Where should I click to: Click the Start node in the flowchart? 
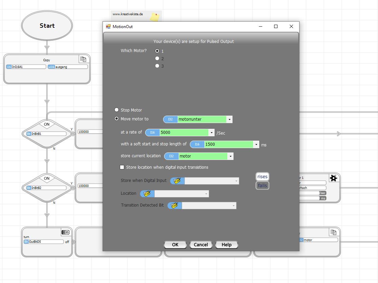pyautogui.click(x=47, y=26)
